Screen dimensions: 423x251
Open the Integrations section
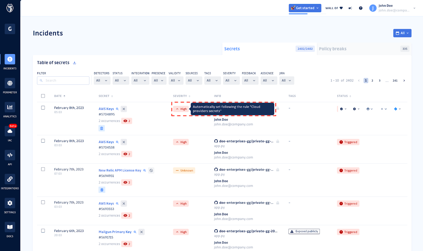(x=10, y=182)
